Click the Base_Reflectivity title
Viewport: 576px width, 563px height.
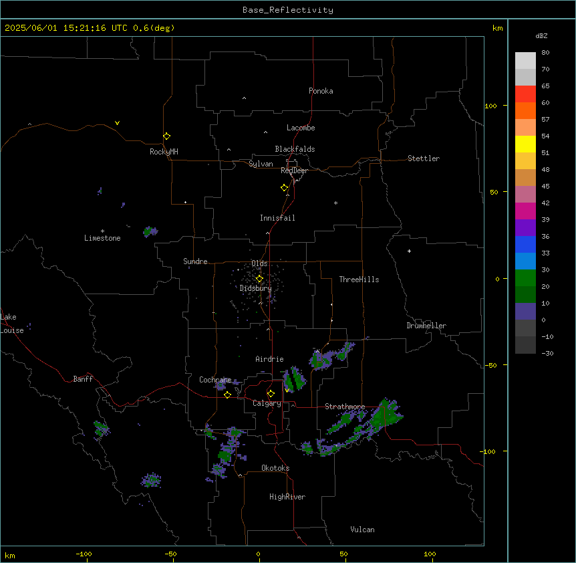coord(288,10)
